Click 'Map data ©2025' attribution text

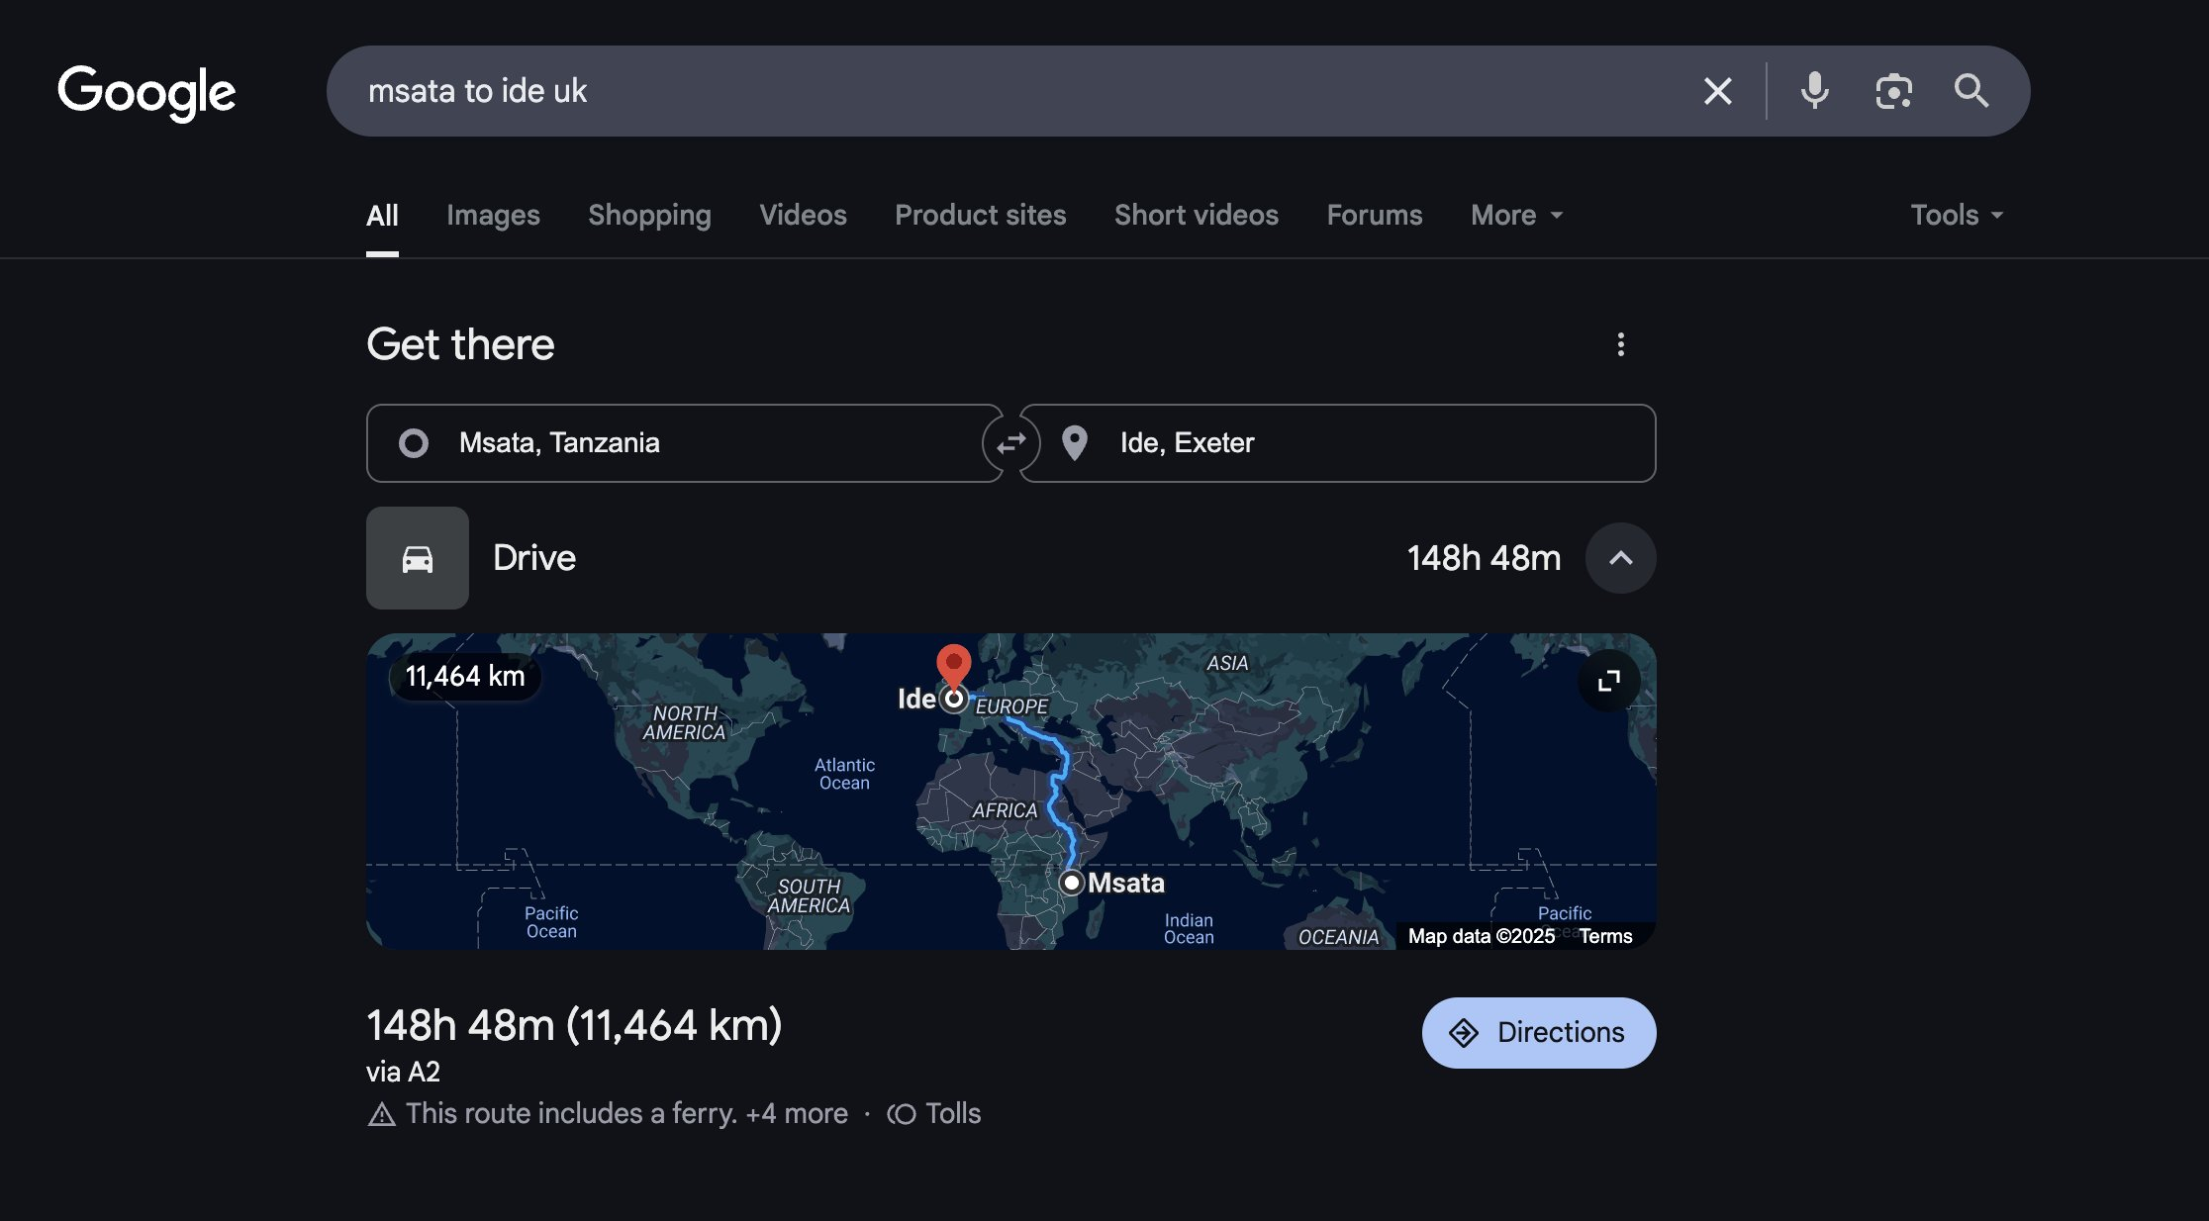[1482, 936]
